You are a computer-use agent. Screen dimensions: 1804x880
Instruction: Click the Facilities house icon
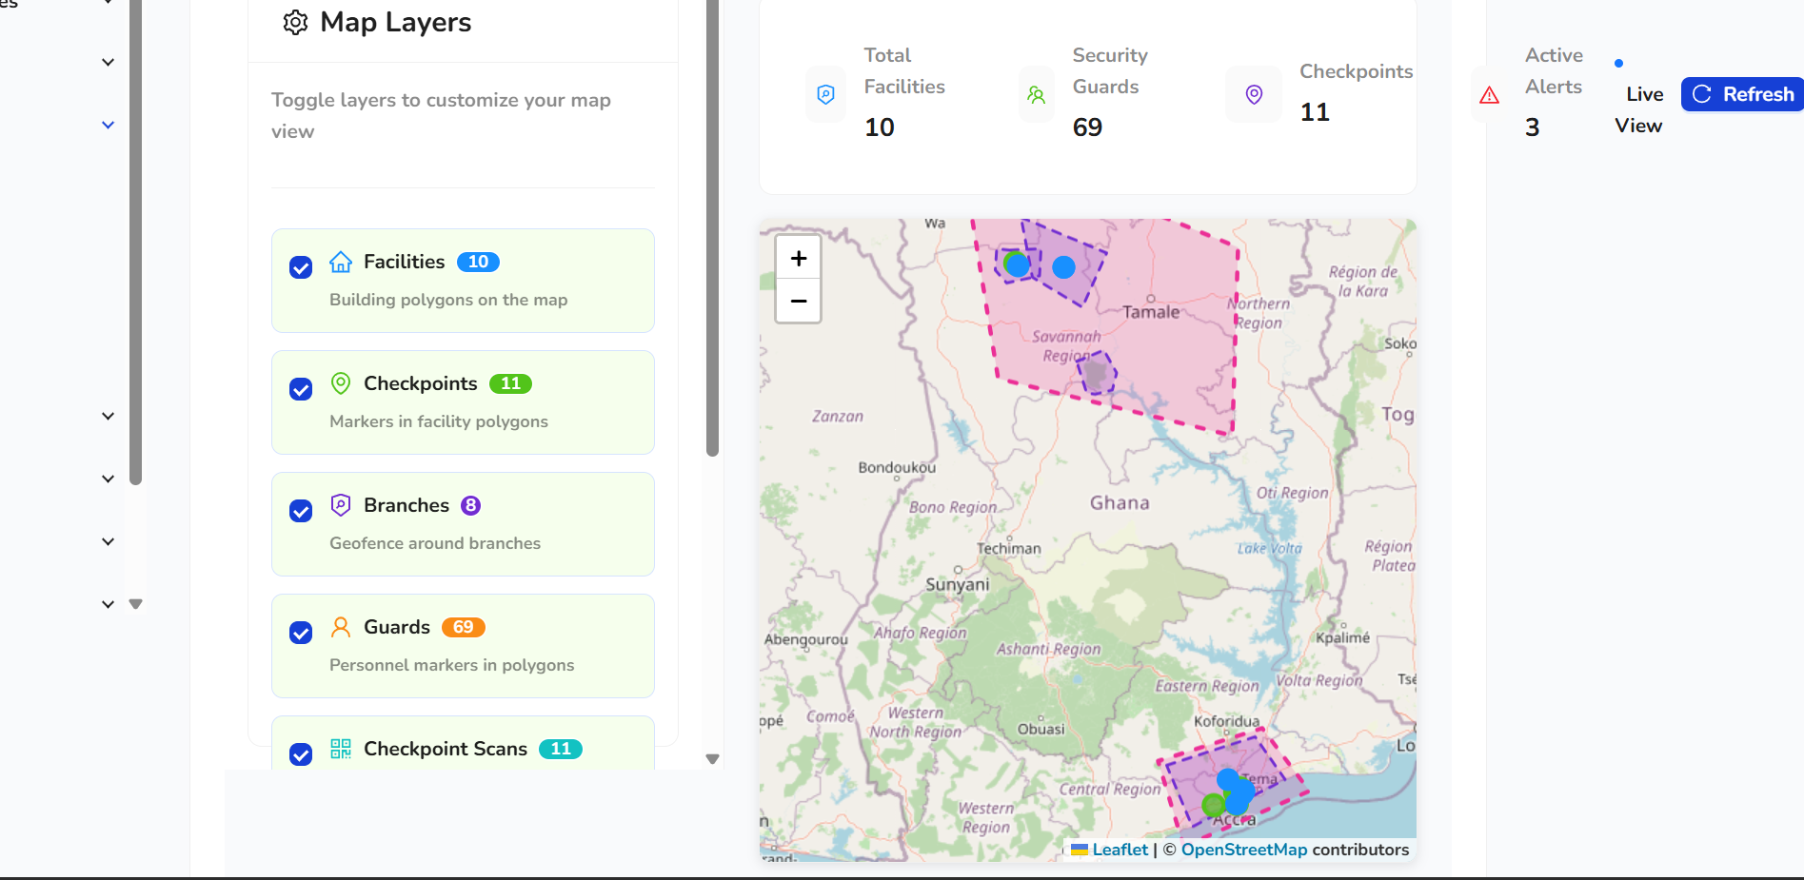(341, 262)
